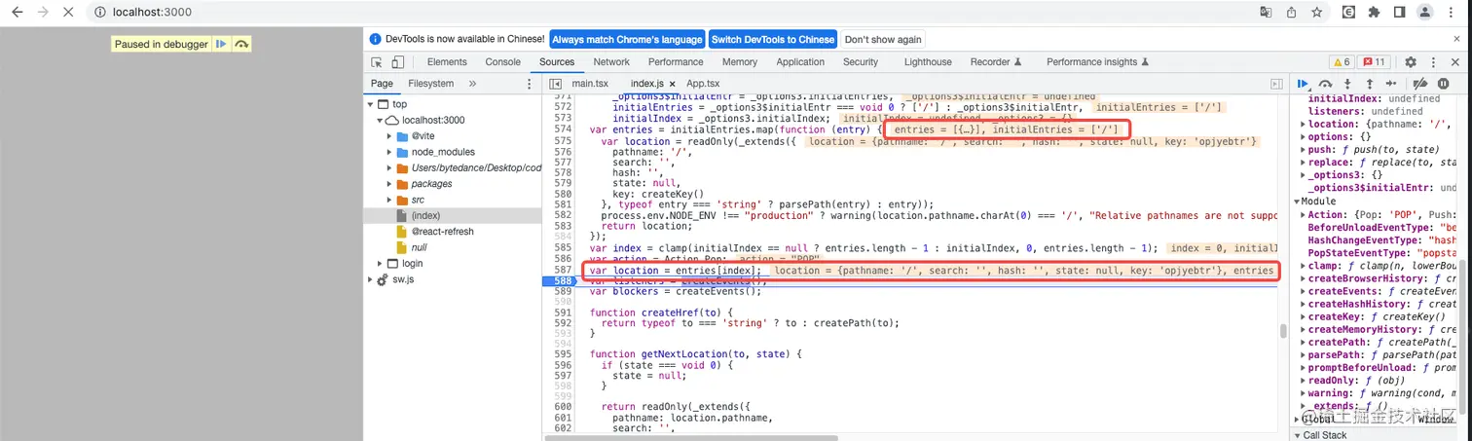Open the Performance insights tab
1472x441 pixels.
tap(1098, 62)
